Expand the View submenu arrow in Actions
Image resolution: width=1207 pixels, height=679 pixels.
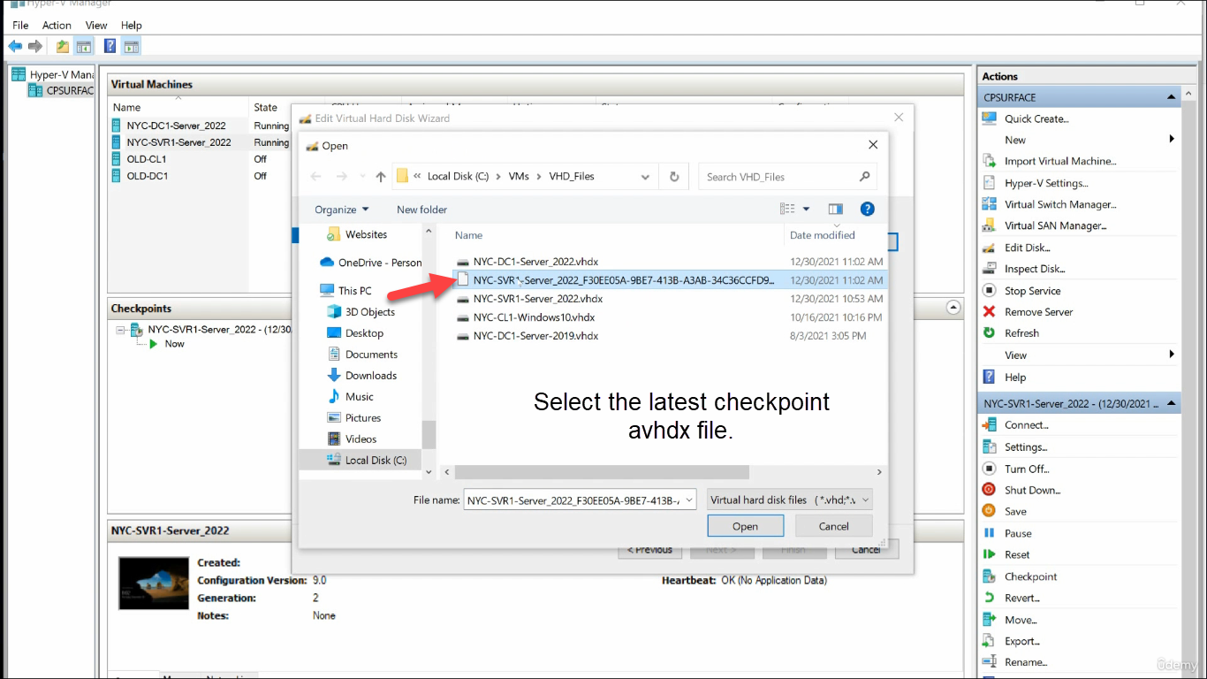tap(1172, 355)
